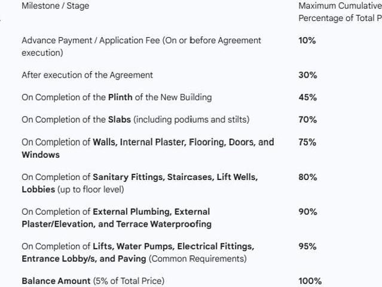
Task: Click "Lifts, Water Pumps, Electrical Fittings" milestone text
Action: (x=173, y=246)
